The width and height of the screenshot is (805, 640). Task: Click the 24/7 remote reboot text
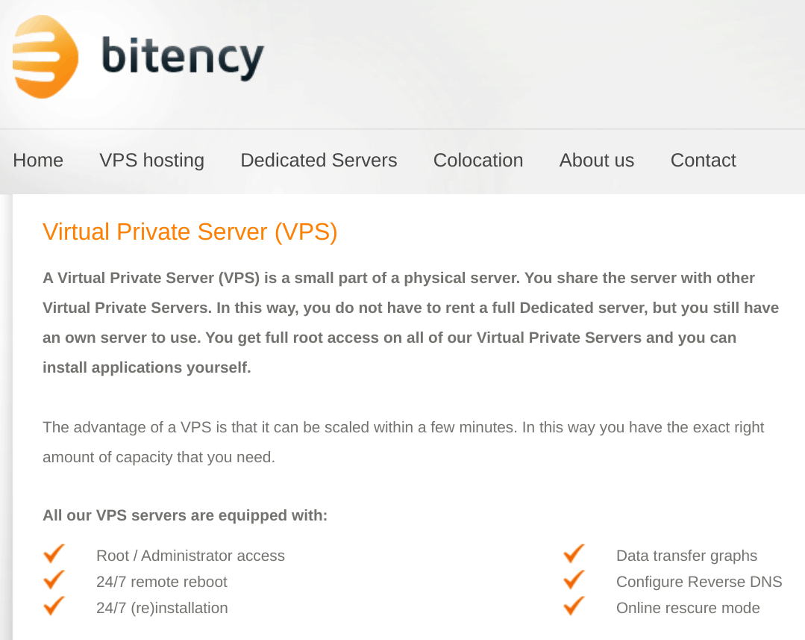pyautogui.click(x=162, y=582)
